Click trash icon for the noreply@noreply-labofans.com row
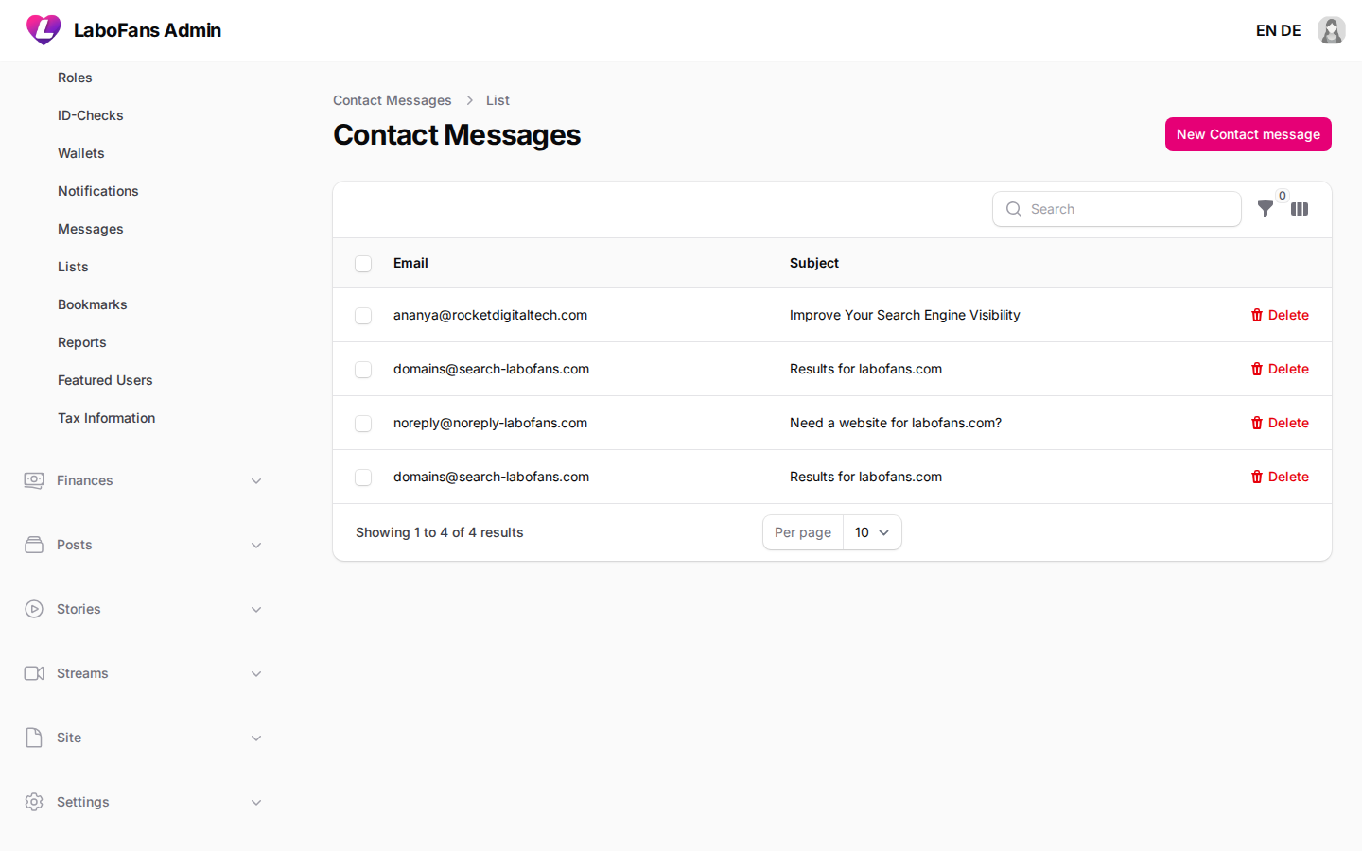Viewport: 1362px width, 851px height. pos(1257,423)
